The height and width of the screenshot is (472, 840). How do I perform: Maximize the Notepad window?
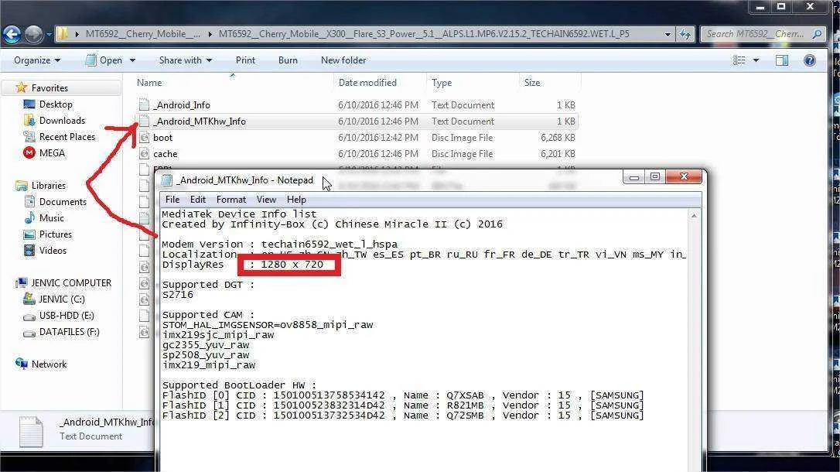[x=654, y=176]
